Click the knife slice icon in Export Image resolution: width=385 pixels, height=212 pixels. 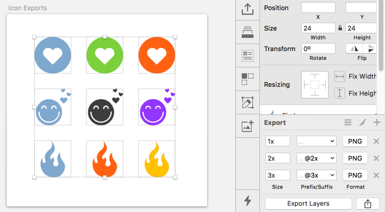[363, 122]
